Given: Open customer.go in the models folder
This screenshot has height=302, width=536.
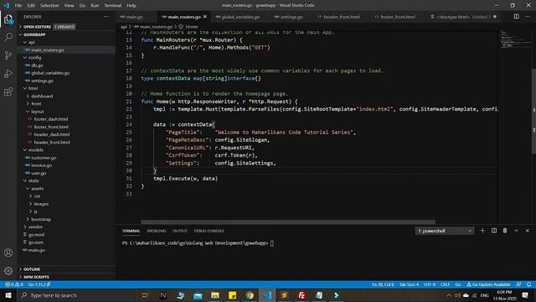Looking at the screenshot, I should pos(44,158).
